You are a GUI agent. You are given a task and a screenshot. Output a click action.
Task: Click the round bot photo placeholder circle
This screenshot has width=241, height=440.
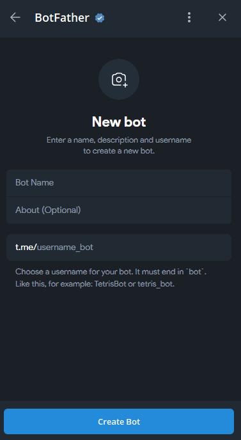119,79
